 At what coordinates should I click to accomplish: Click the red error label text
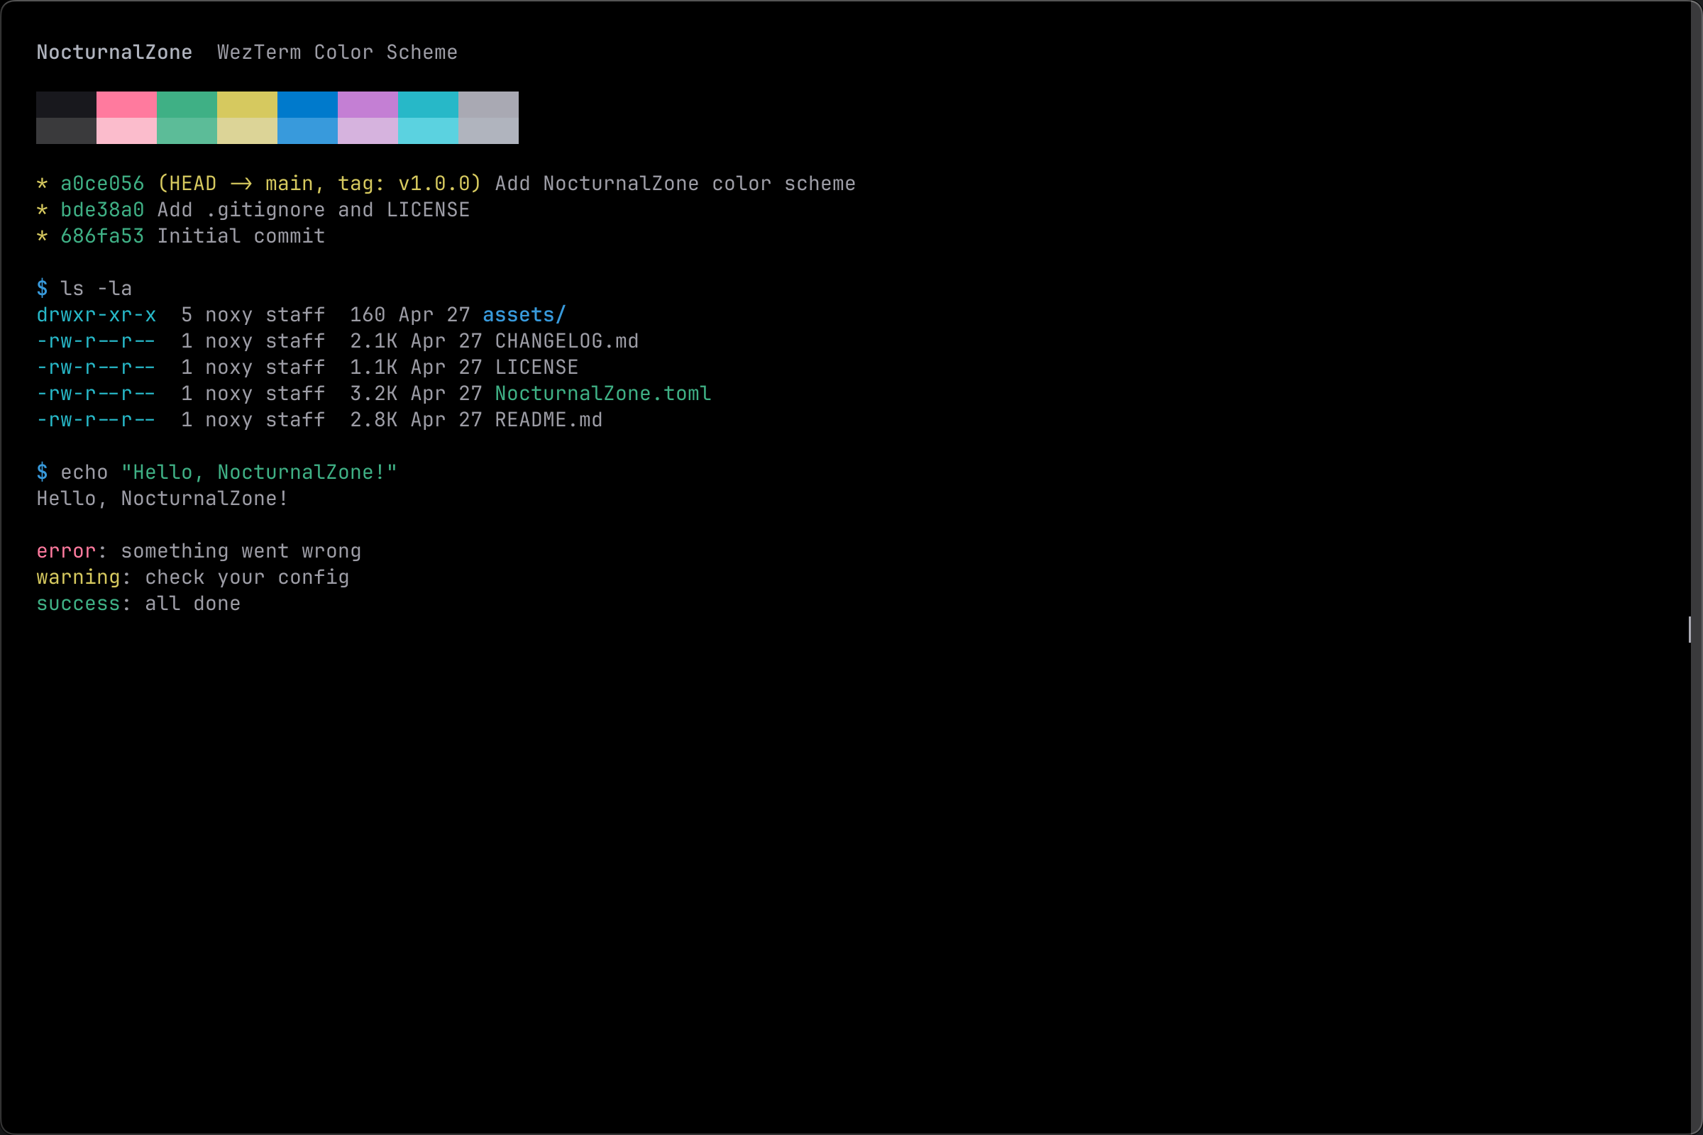point(66,552)
